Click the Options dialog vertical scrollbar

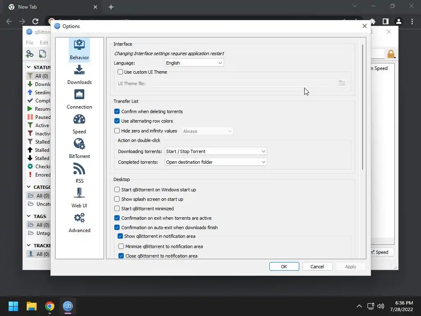click(363, 107)
